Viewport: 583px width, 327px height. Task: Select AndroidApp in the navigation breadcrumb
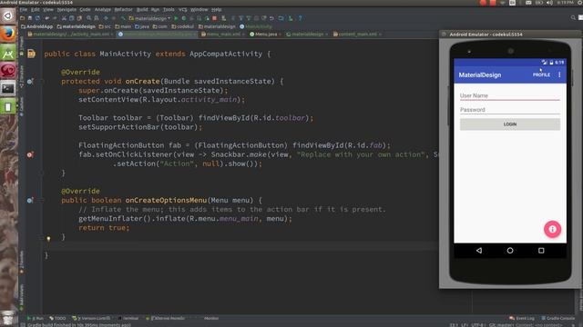[37, 26]
